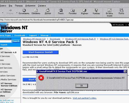
Task: Click the OK button in error dialog
Action: point(82,86)
